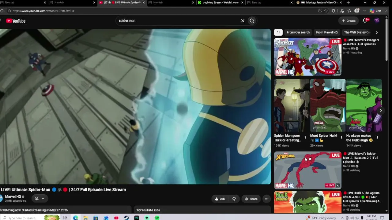Open the Marvel HQ channel name link

pyautogui.click(x=13, y=197)
